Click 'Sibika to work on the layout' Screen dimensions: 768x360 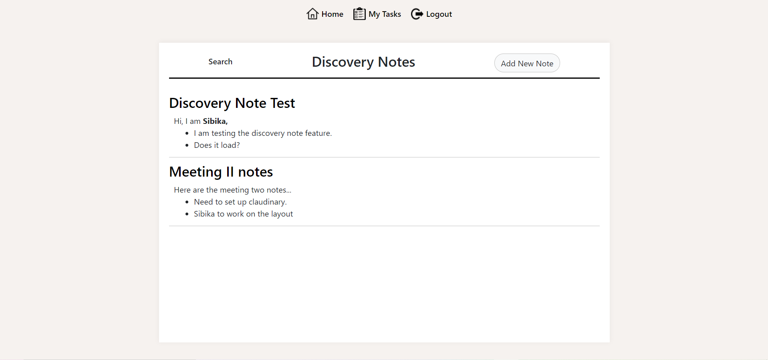(243, 214)
